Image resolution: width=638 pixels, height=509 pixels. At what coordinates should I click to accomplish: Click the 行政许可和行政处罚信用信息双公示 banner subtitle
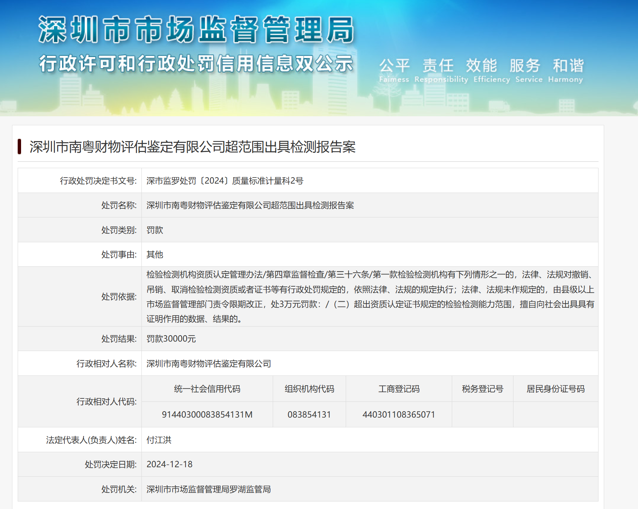click(196, 63)
